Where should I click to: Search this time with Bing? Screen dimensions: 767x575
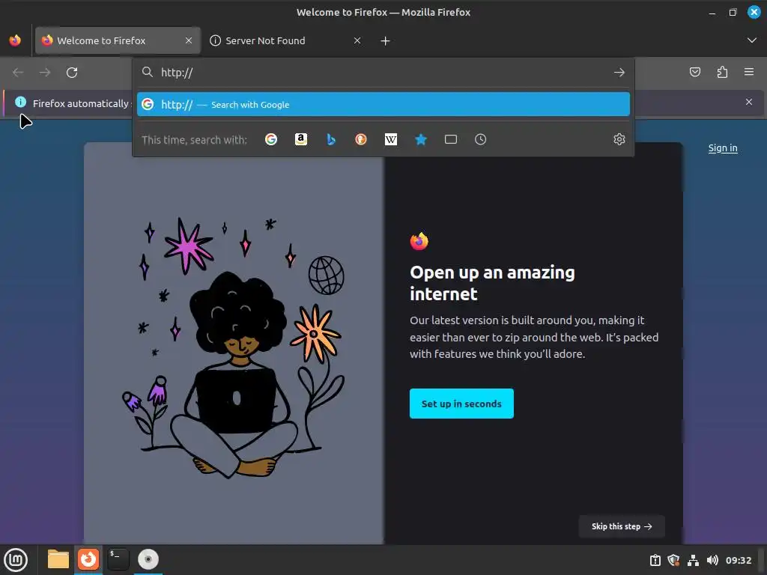(331, 139)
